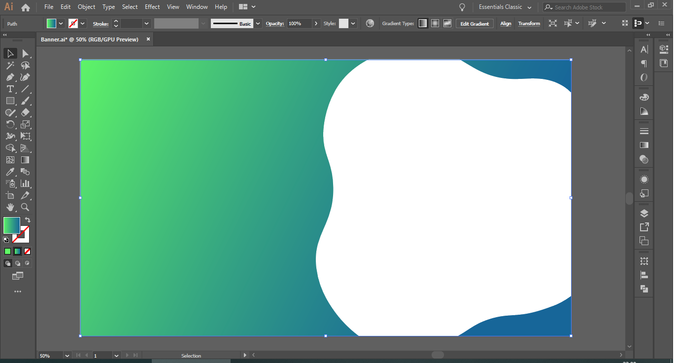Choose Freeform gradient type
Viewport: 677px width, 363px height.
(x=447, y=23)
